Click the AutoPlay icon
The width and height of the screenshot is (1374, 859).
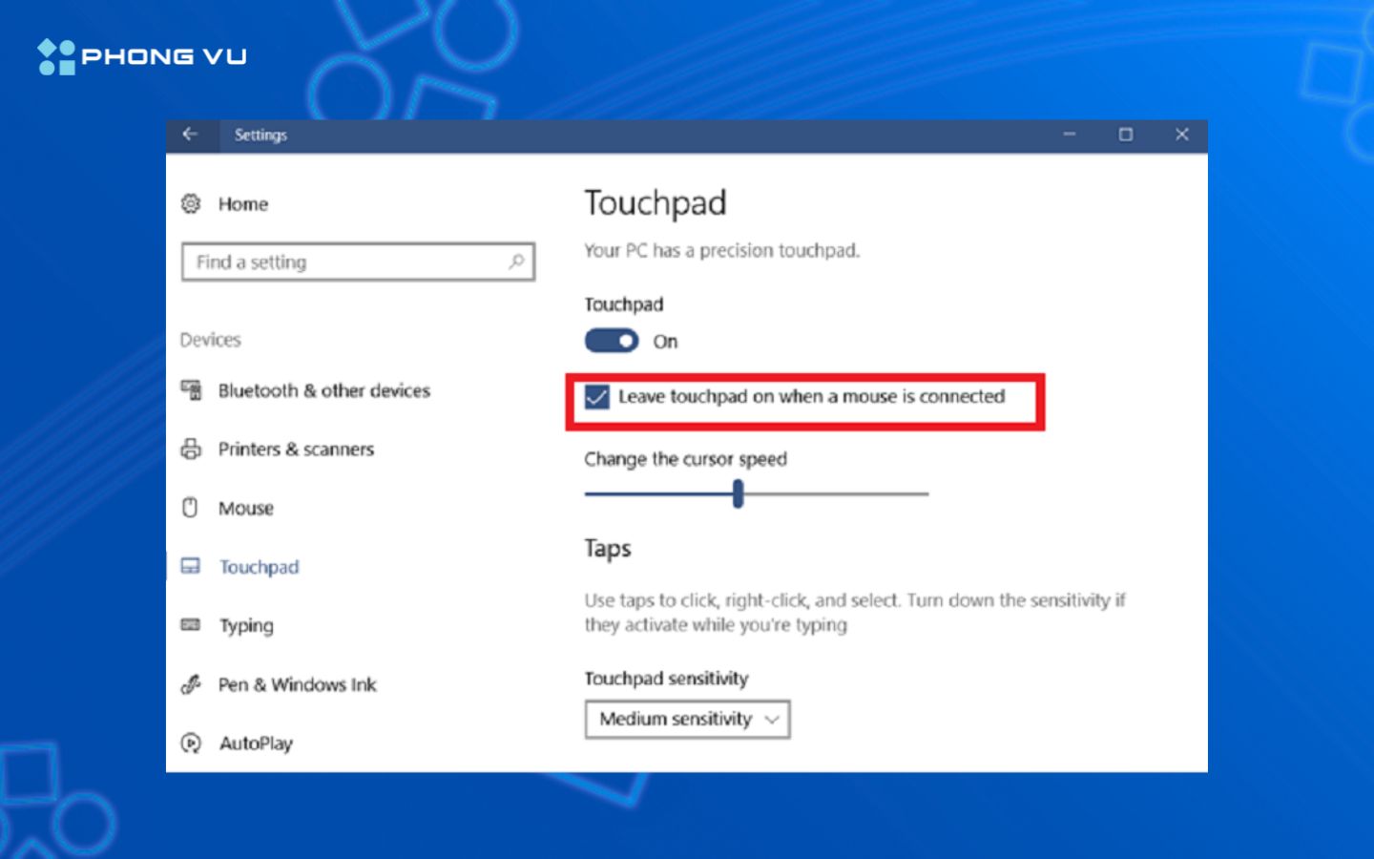[x=192, y=743]
